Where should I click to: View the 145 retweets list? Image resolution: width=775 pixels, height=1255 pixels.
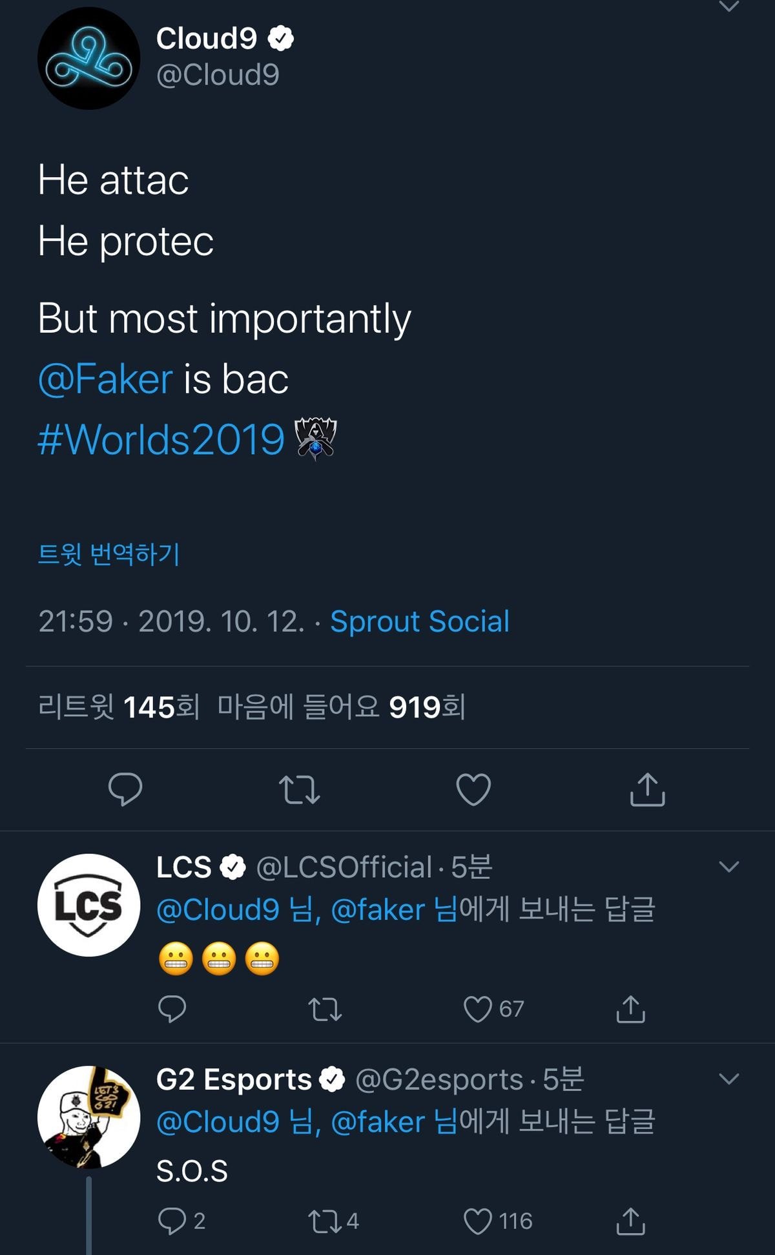click(x=119, y=707)
